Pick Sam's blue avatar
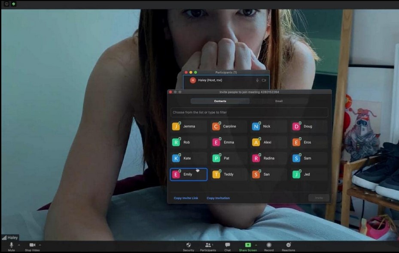 pyautogui.click(x=296, y=158)
